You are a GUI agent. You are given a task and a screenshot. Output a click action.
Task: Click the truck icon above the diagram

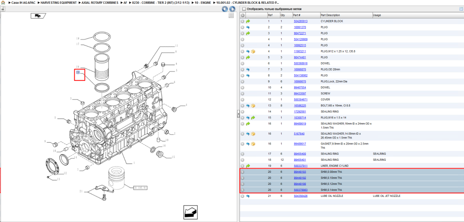[x=38, y=16]
